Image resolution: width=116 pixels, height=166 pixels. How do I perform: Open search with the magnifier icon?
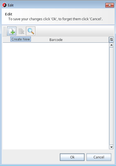coord(31,31)
